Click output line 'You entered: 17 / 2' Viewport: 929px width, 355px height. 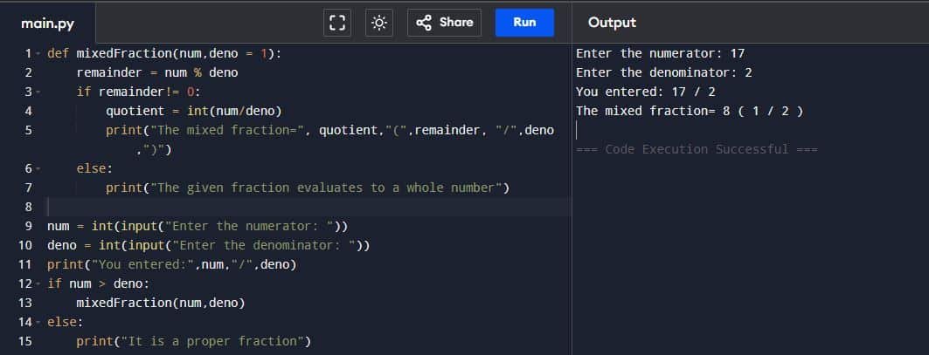(x=645, y=92)
